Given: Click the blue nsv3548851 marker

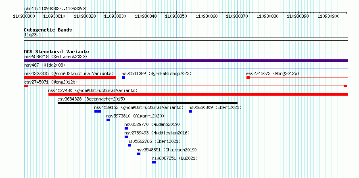Looking at the screenshot, I should [138, 154].
